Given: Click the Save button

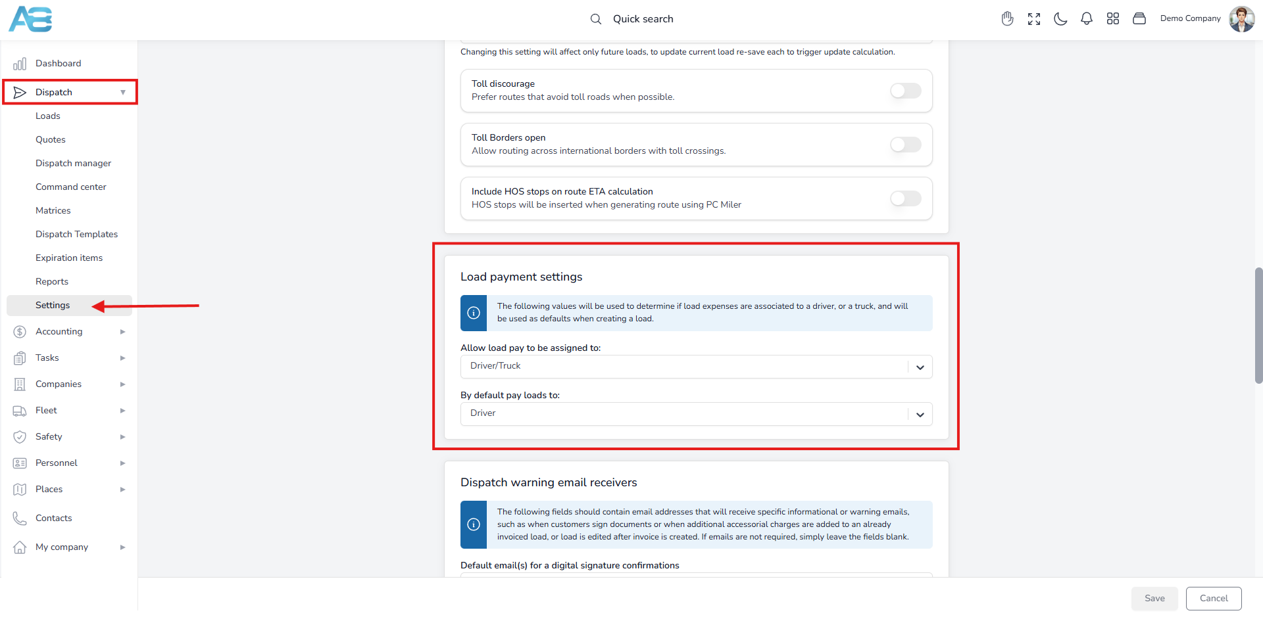Looking at the screenshot, I should tap(1154, 599).
